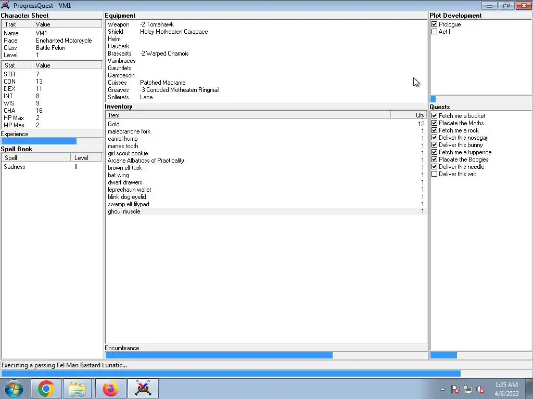Click the Sadness spell row
Viewport: 533px width, 399px height.
pyautogui.click(x=52, y=167)
